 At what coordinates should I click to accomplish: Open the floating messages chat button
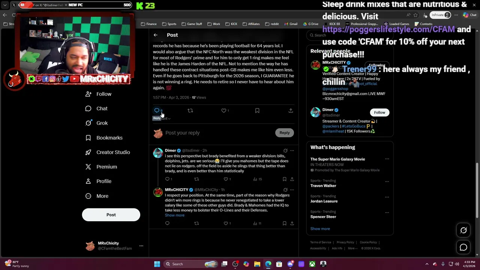pos(463,247)
